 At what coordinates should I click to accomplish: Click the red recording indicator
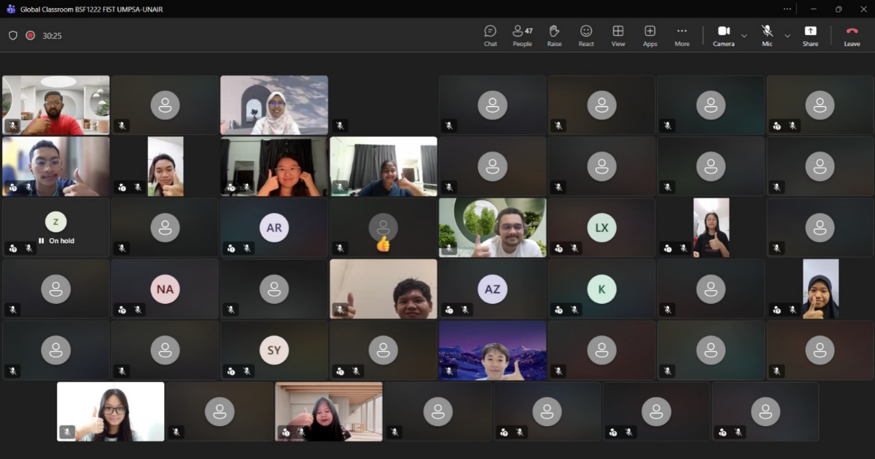(31, 36)
